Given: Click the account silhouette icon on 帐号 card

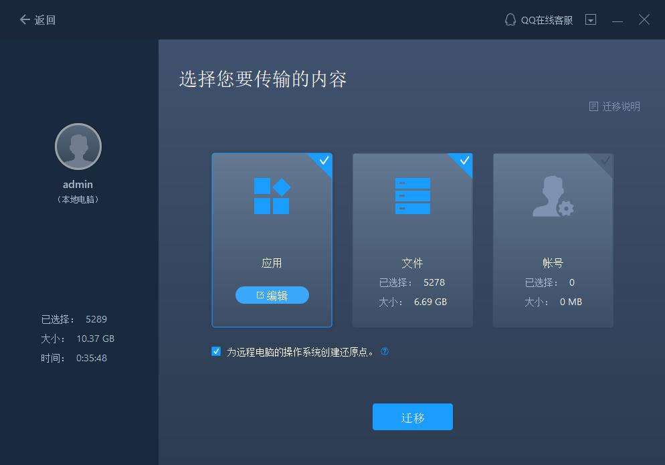Looking at the screenshot, I should (553, 196).
